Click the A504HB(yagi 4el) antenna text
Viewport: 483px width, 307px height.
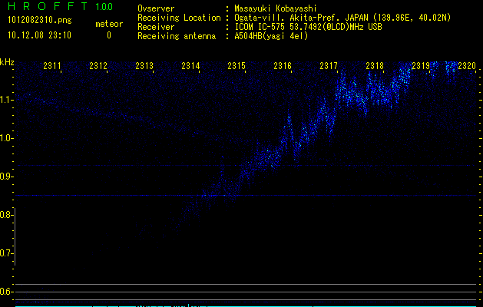[271, 36]
